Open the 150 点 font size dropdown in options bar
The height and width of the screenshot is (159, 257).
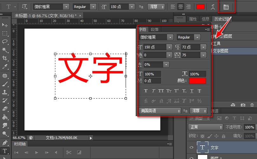(132, 7)
